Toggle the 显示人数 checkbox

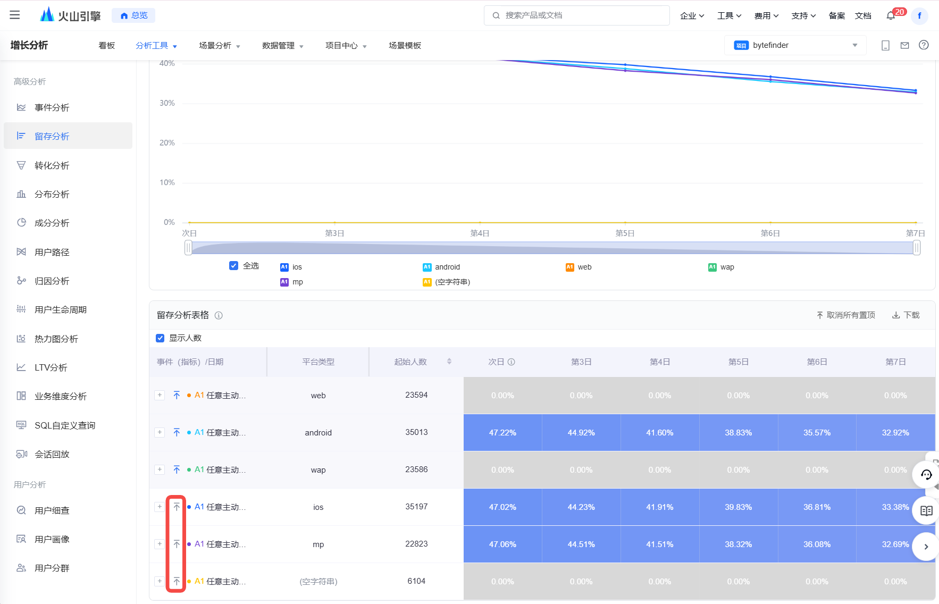click(x=160, y=338)
